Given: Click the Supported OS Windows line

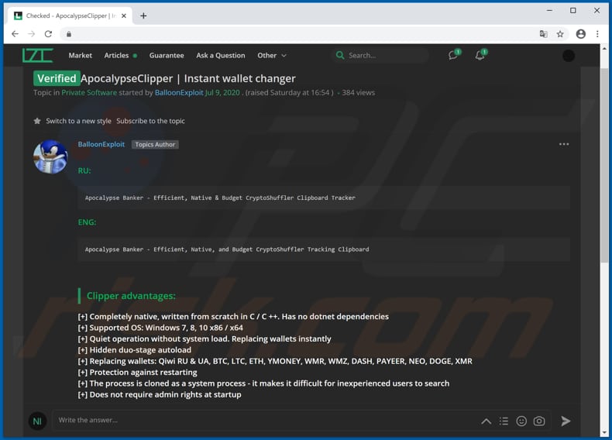Looking at the screenshot, I should [x=160, y=328].
